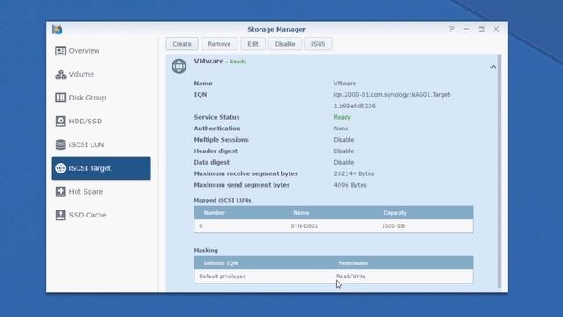Click the Edit button
The image size is (563, 317).
(x=252, y=44)
